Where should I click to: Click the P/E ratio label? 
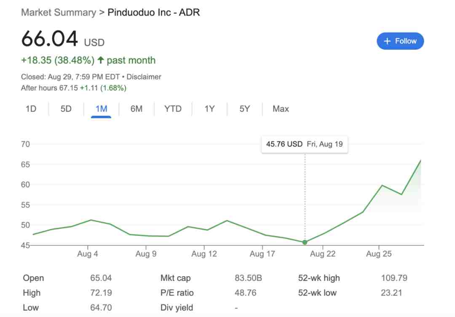[177, 293]
